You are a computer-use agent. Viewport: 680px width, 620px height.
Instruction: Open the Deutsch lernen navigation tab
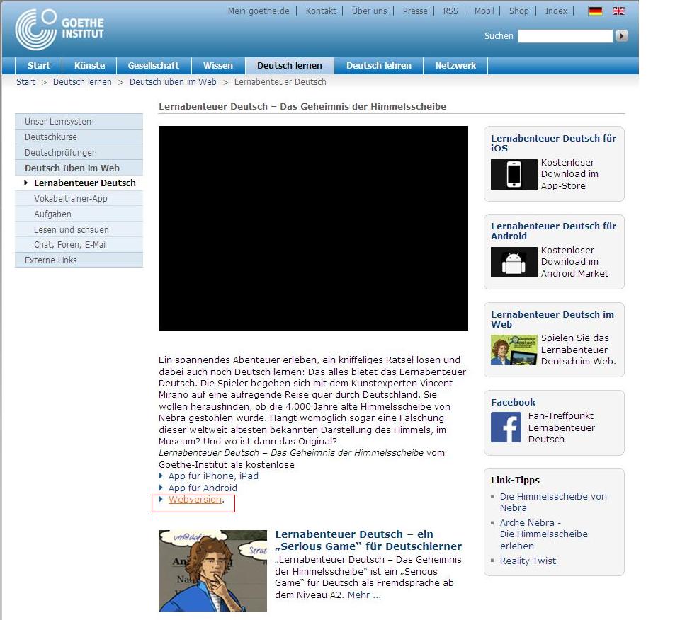tap(289, 66)
